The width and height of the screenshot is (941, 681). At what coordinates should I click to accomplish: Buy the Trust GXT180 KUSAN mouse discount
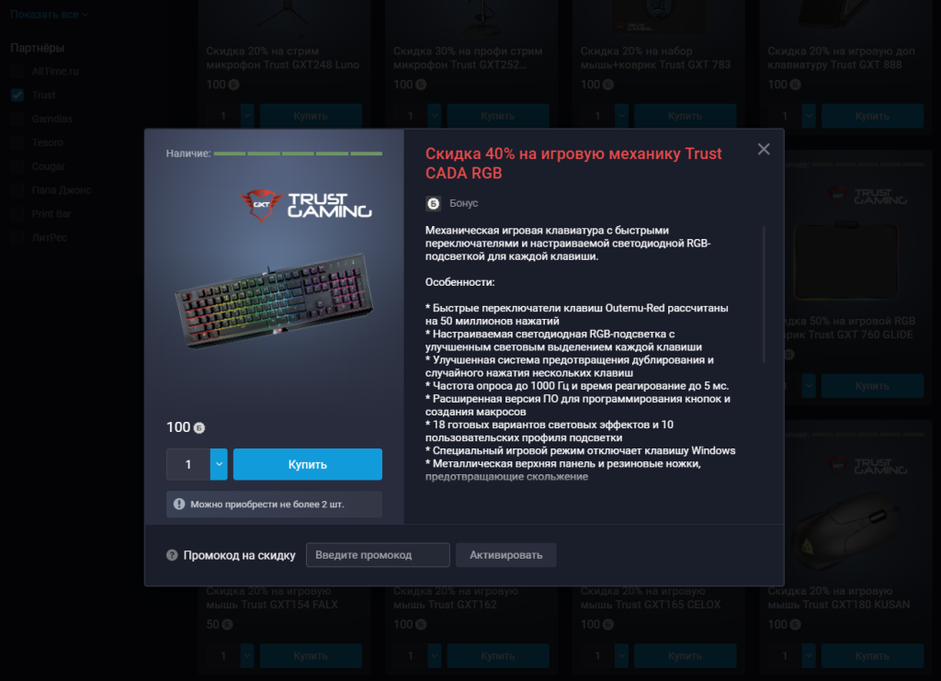872,656
